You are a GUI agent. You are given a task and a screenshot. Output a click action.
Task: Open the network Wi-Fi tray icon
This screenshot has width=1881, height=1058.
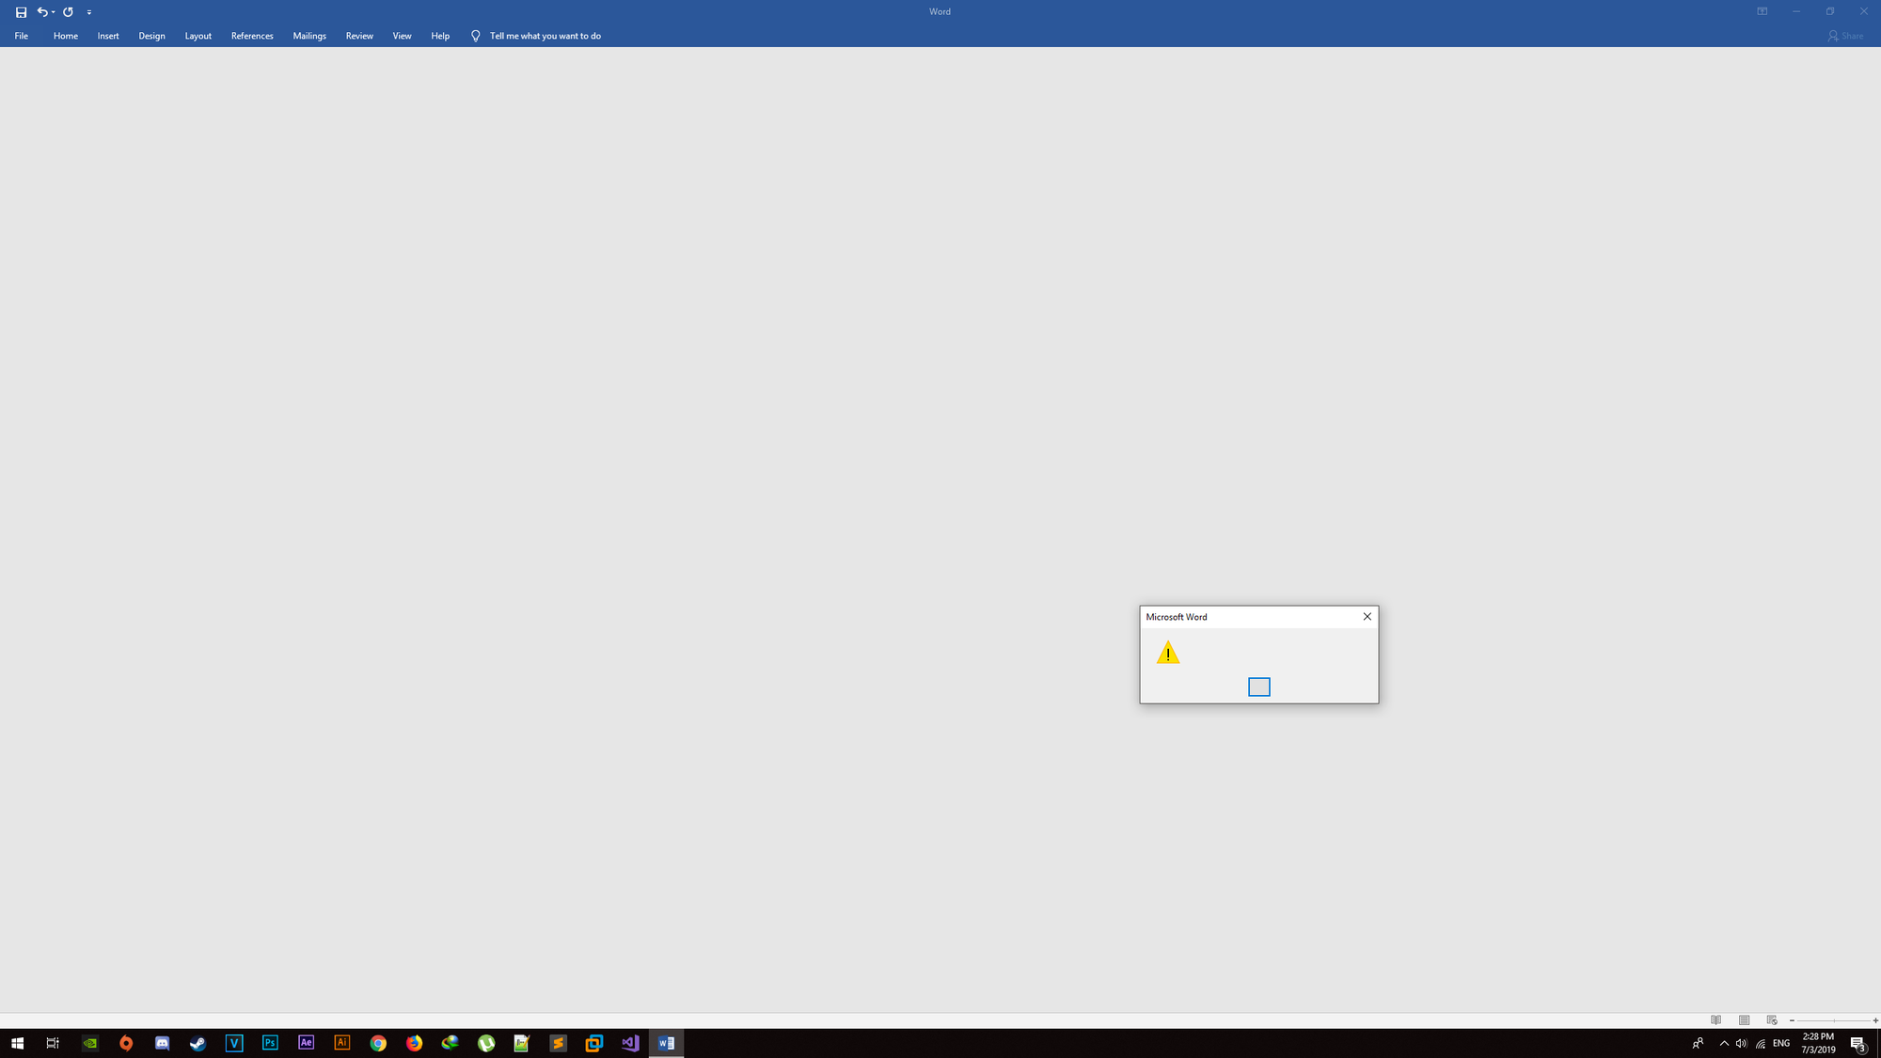point(1760,1043)
